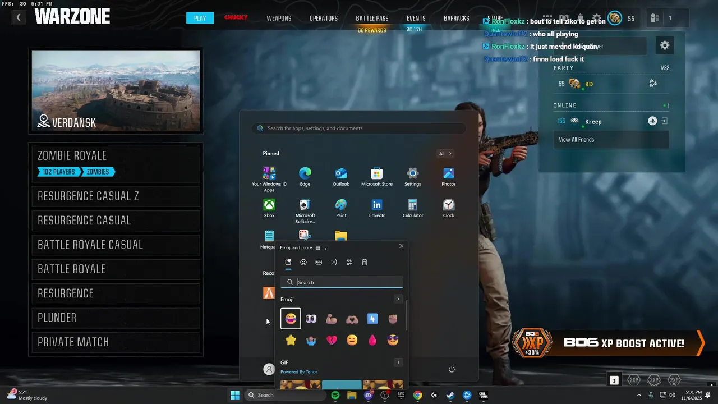Screen dimensions: 718x404
Task: Open user account icon in Start menu
Action: click(269, 369)
